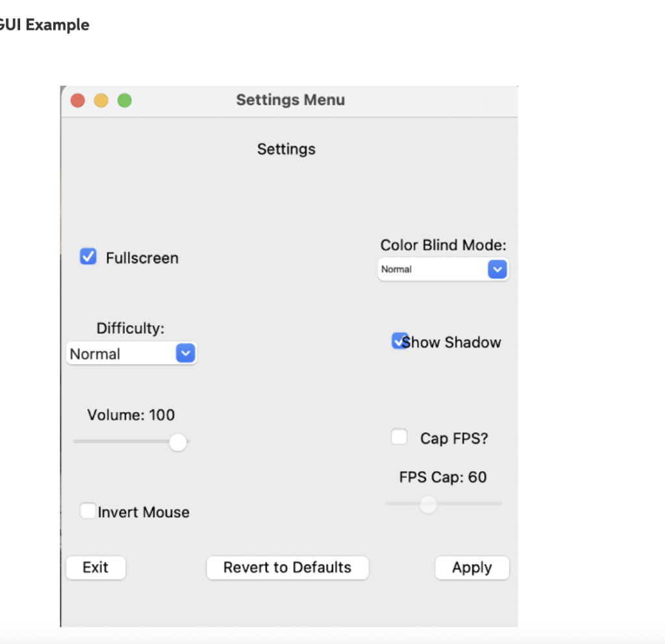Image resolution: width=665 pixels, height=644 pixels.
Task: Check the Invert Mouse checkbox
Action: point(88,511)
